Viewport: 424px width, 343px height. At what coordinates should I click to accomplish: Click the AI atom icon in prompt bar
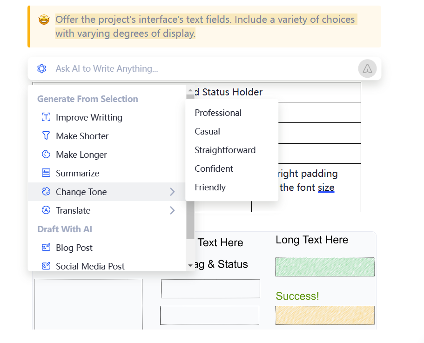42,69
